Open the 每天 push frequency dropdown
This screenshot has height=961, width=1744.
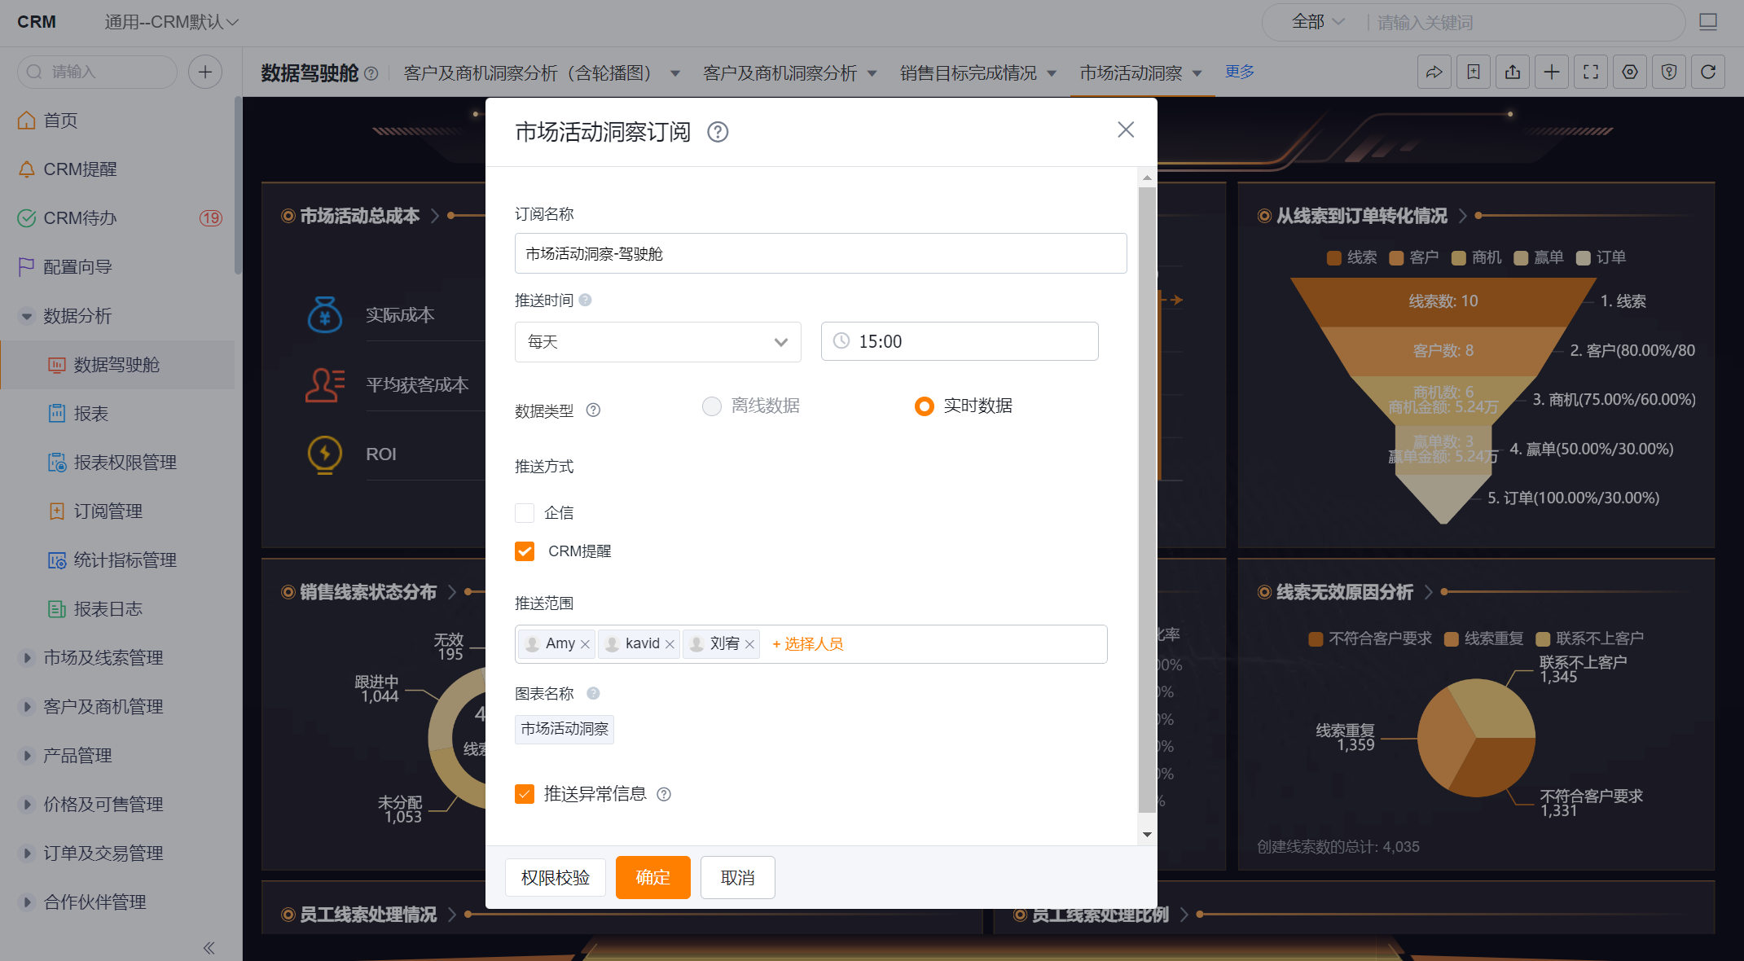pyautogui.click(x=658, y=342)
